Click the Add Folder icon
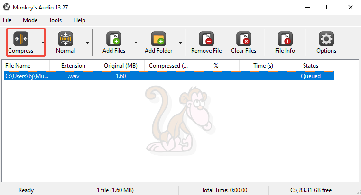 [158, 39]
